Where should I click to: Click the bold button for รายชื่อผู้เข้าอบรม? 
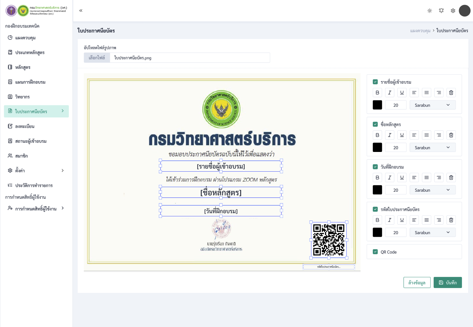[377, 92]
